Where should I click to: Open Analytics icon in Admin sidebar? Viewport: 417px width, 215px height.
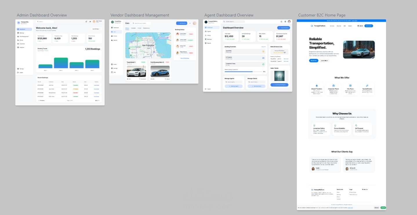18,47
